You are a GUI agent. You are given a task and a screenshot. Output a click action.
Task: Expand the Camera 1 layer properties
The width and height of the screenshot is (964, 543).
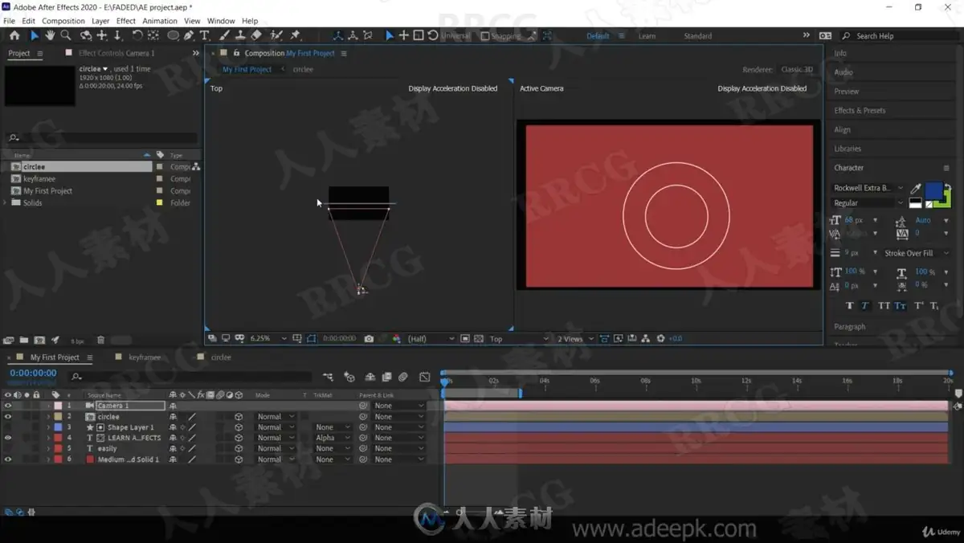coord(48,406)
